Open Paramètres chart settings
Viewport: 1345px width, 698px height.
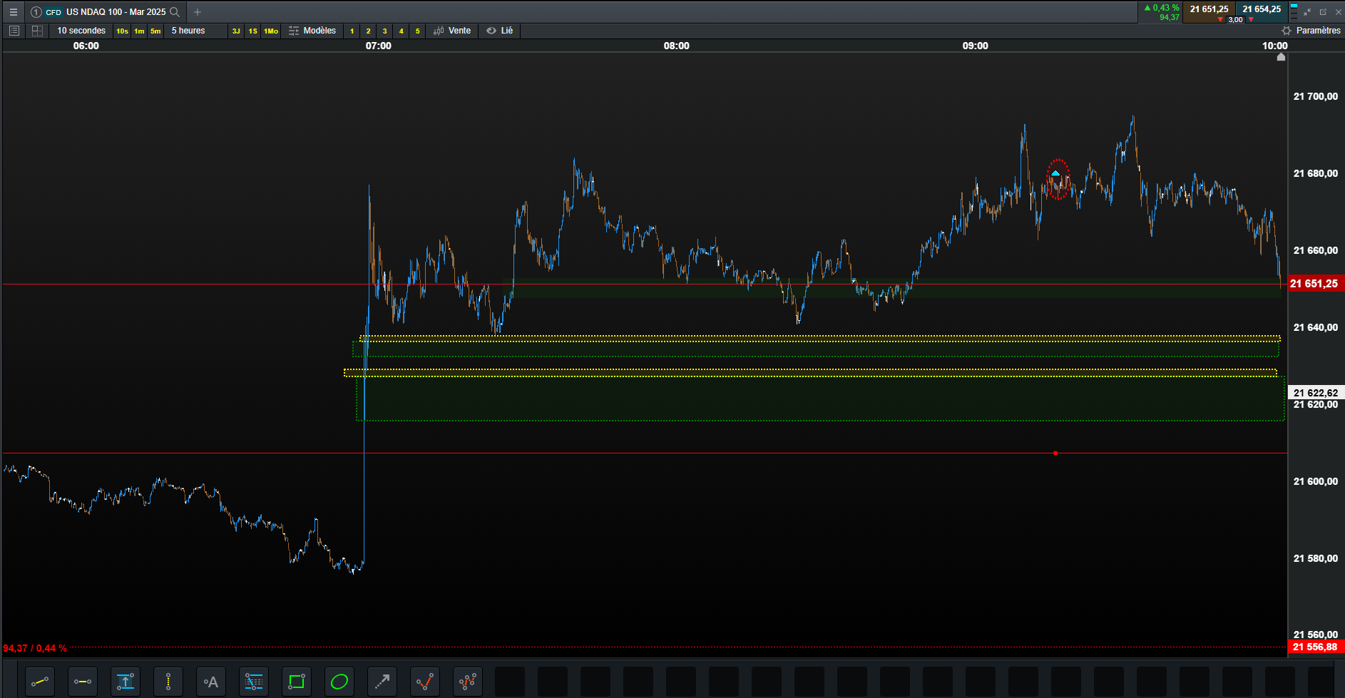tap(1311, 31)
